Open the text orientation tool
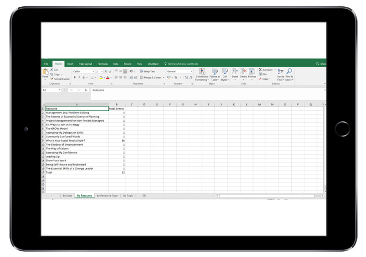Screen dimensions: 366x257 (x=131, y=71)
